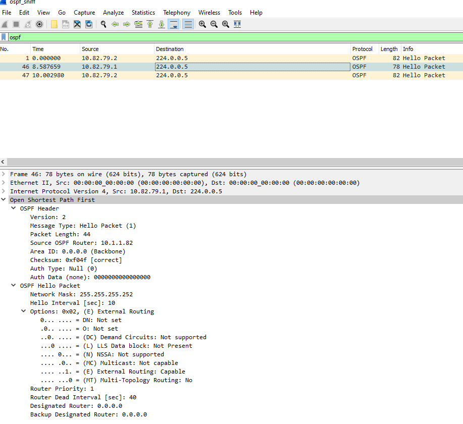Zoom in on packet list text
Screen dimensions: 463x424
point(202,24)
